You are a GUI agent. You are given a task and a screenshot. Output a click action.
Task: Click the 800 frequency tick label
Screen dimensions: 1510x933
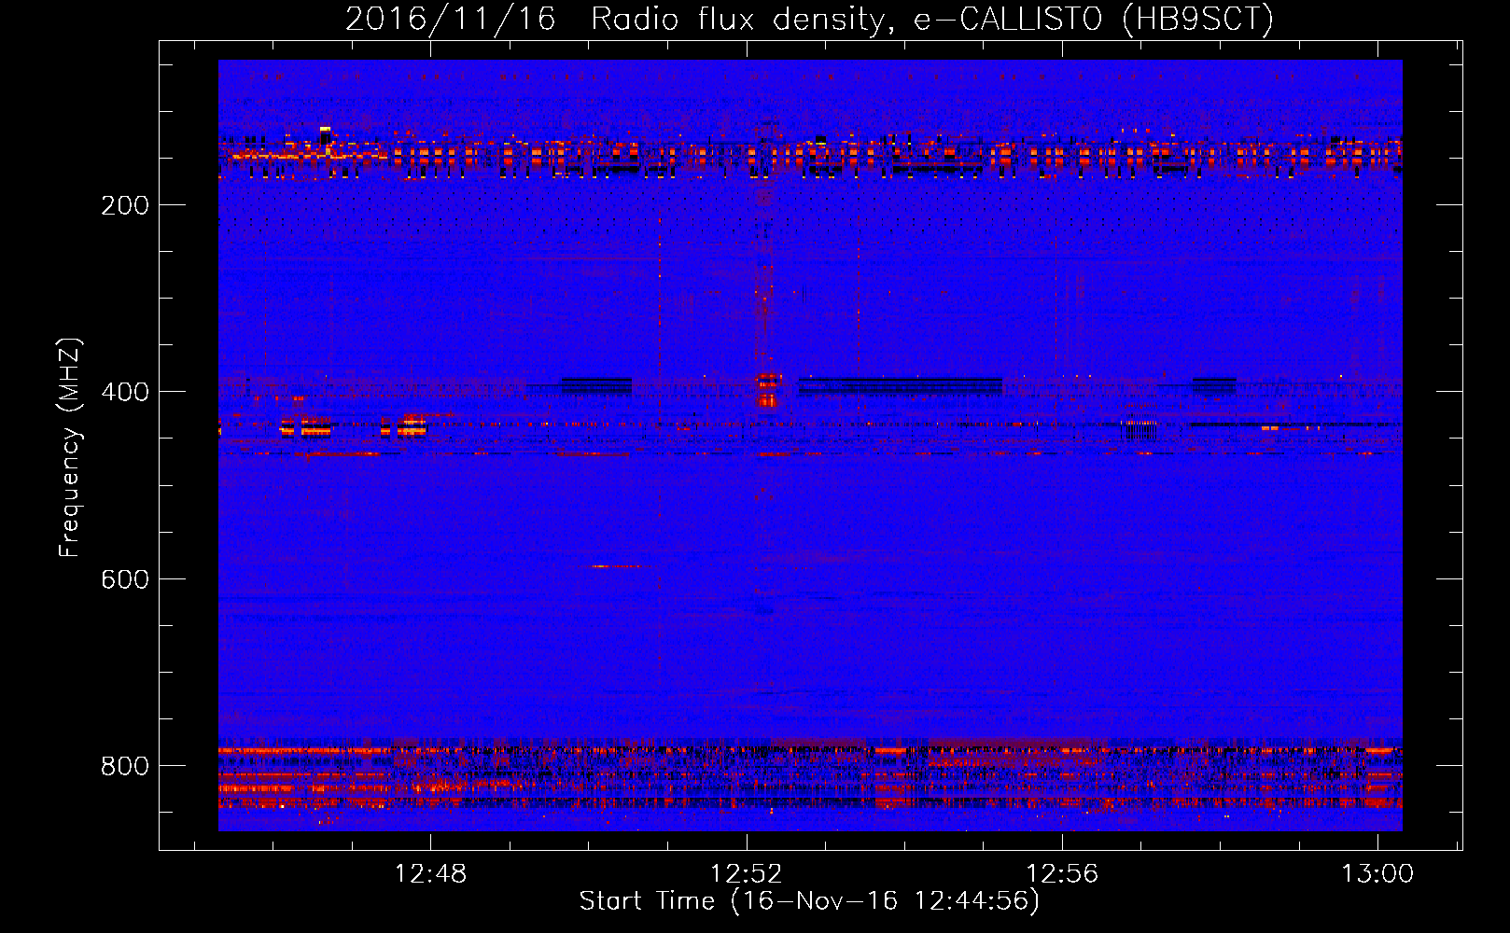[x=124, y=766]
